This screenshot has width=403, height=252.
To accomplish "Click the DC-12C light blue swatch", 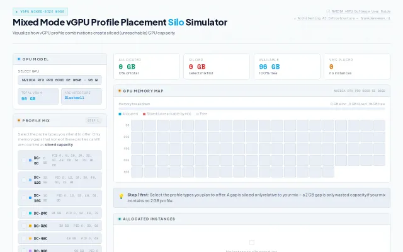I will (30, 180).
